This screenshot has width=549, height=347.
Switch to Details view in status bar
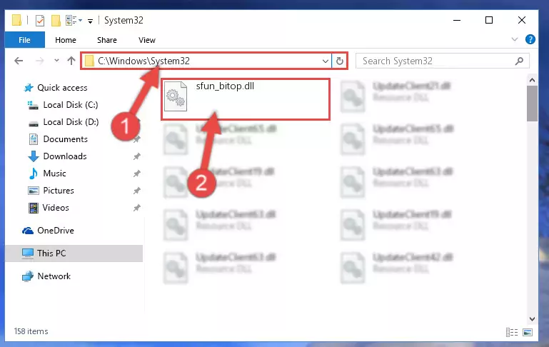coord(512,332)
